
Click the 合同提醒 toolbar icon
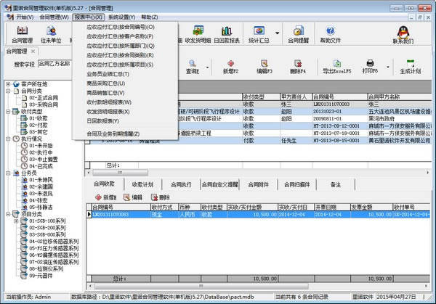[x=299, y=33]
